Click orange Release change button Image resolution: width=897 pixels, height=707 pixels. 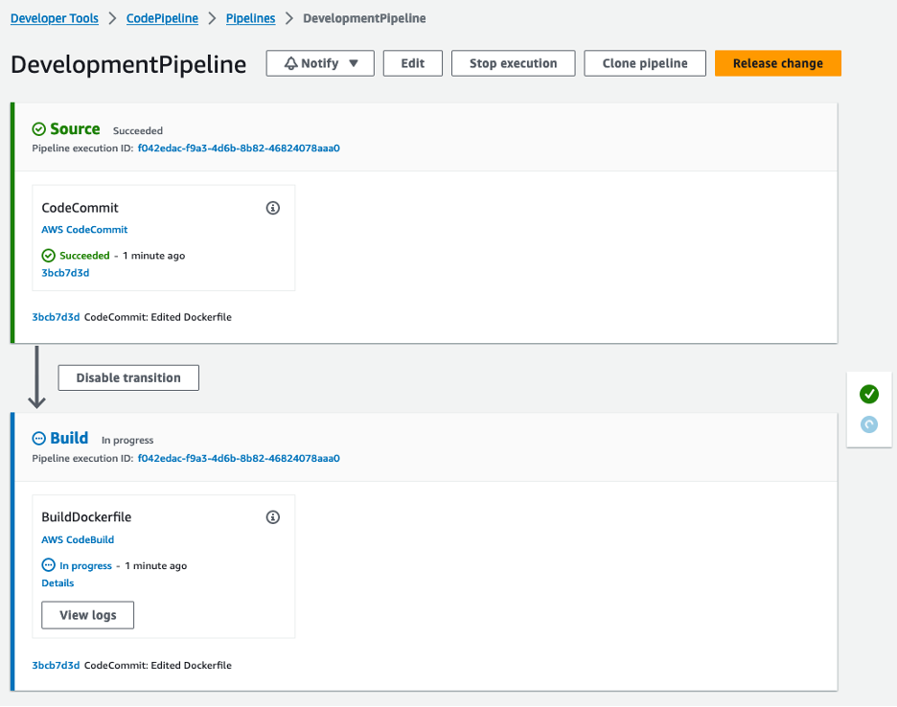(778, 63)
